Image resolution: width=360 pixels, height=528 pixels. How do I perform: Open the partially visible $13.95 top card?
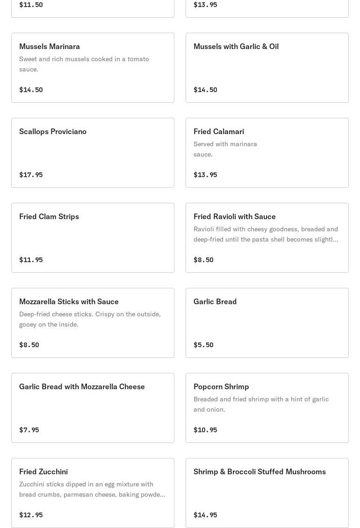(267, 7)
